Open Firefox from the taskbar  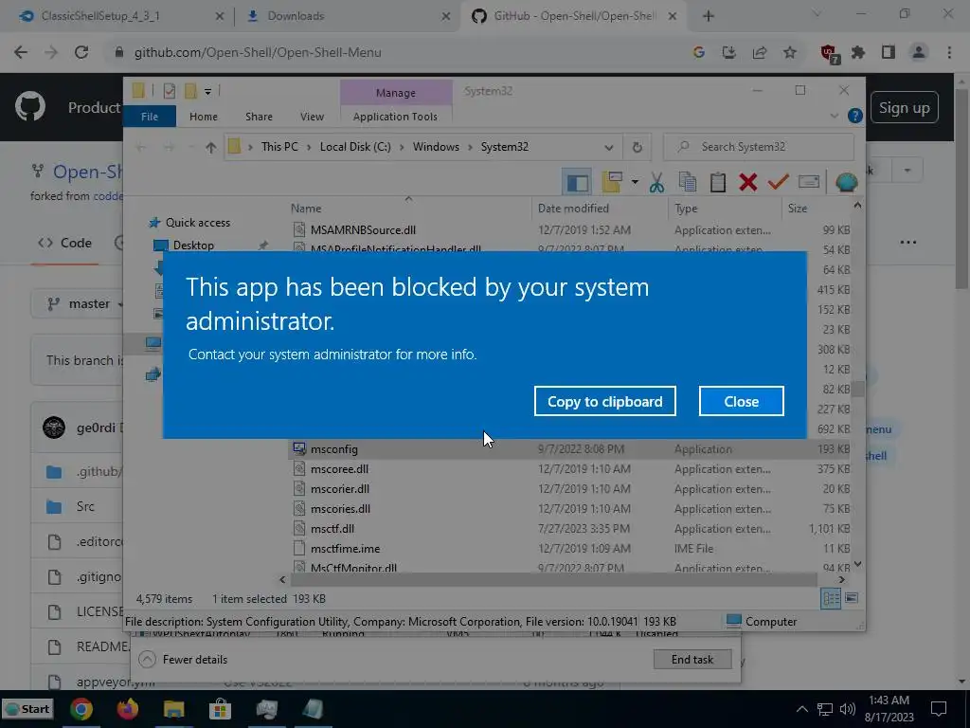click(x=128, y=709)
